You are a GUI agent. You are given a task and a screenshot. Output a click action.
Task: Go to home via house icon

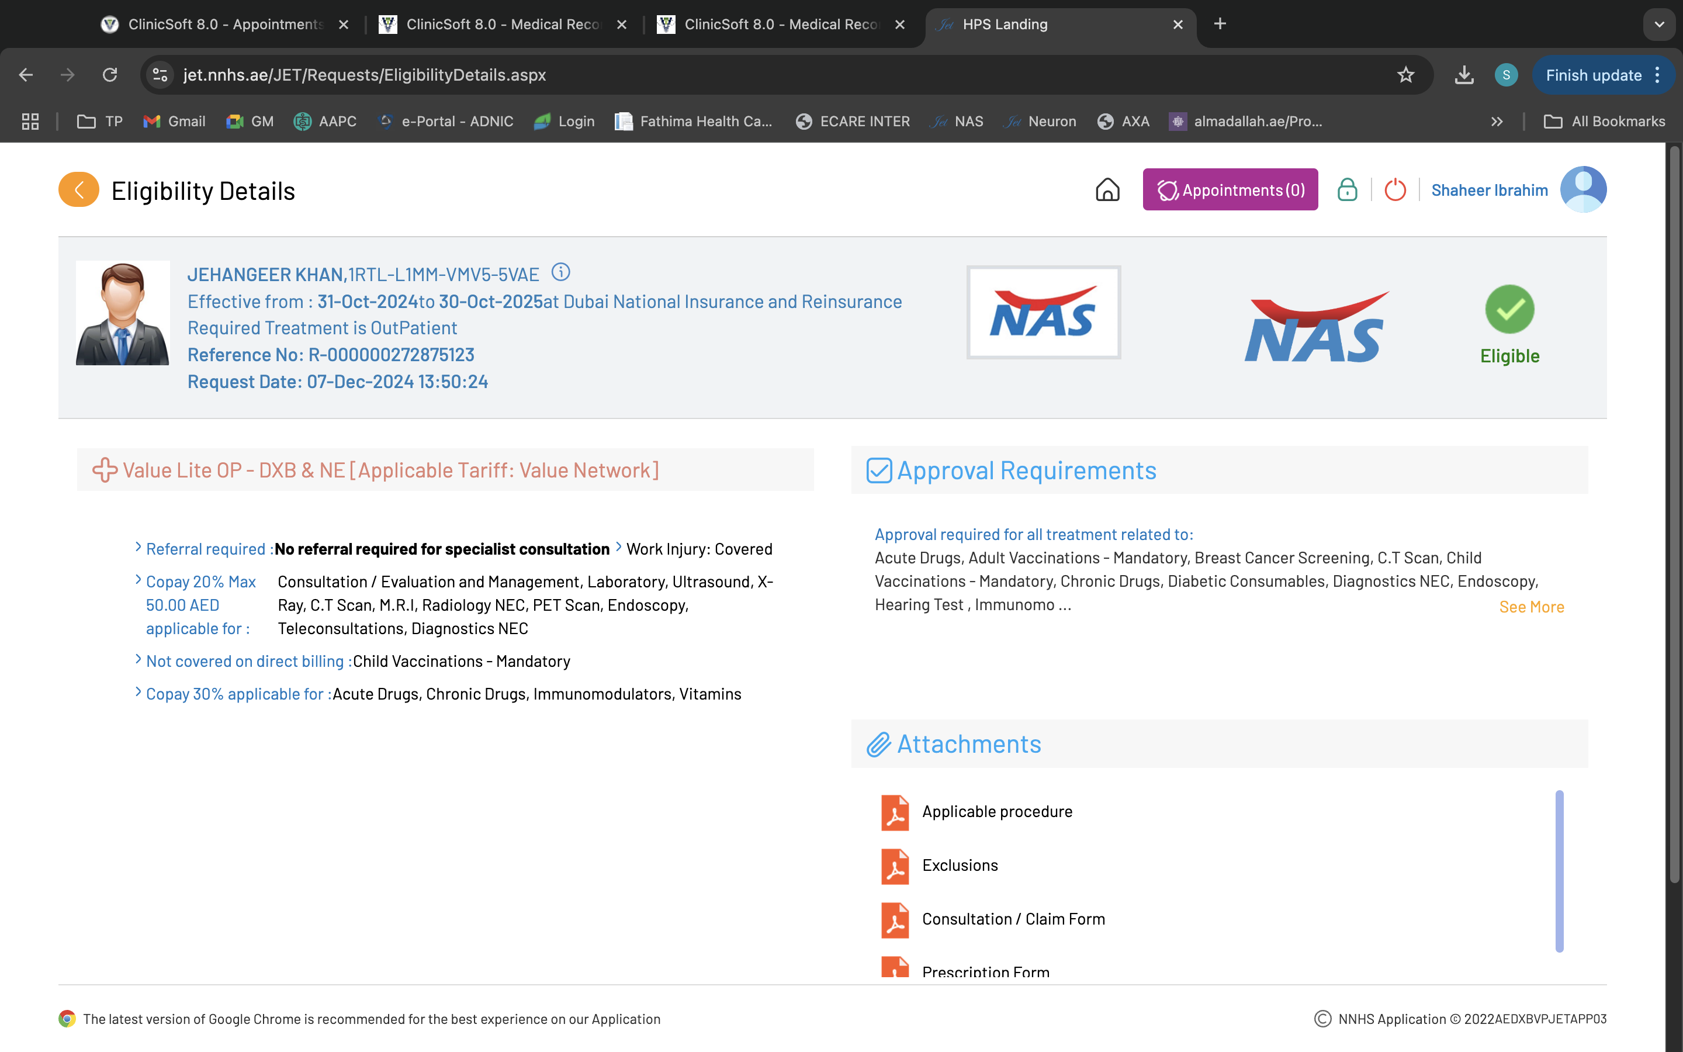(1107, 190)
